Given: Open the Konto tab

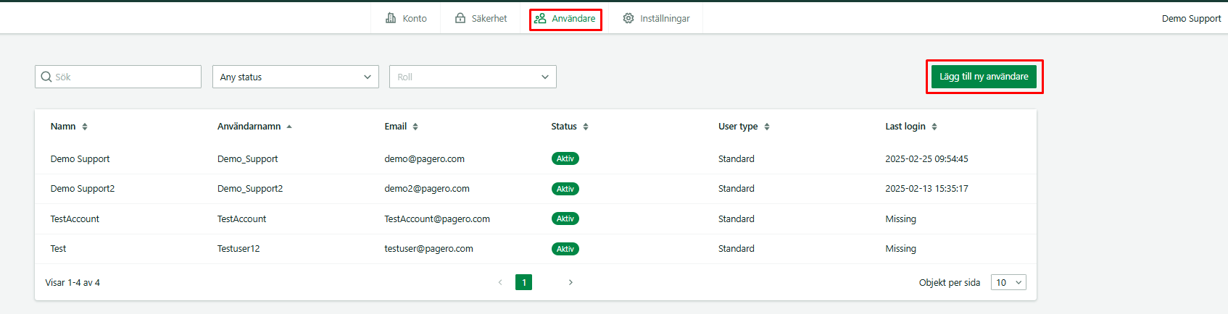Looking at the screenshot, I should pos(406,18).
